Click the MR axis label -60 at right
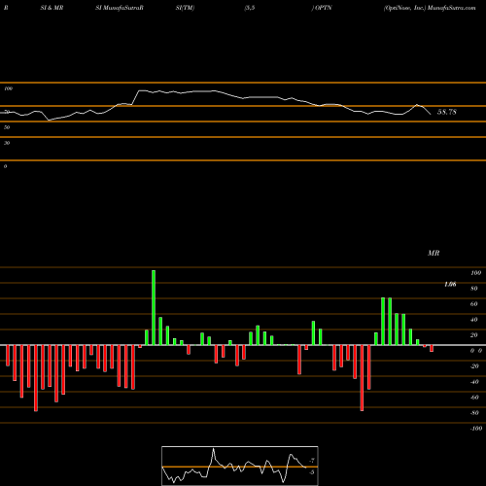This screenshot has height=486, width=486. click(x=474, y=398)
